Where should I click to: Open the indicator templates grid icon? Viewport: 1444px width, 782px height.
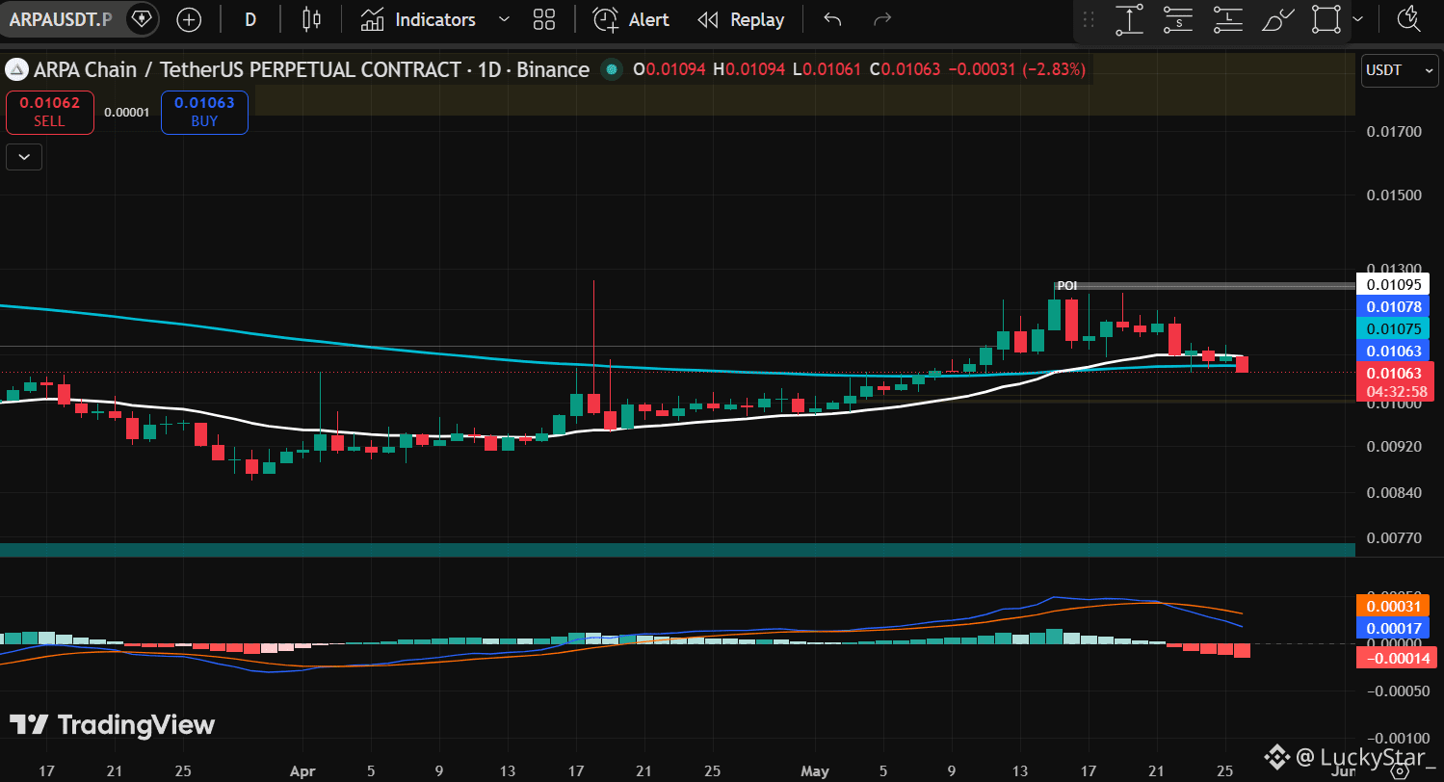click(544, 19)
